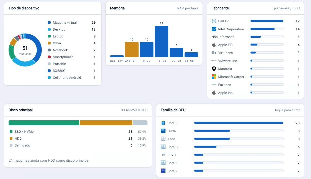Viewport: 311px width, 179px height.
Task: Click the Microsoft Corporation logo icon
Action: (214, 77)
